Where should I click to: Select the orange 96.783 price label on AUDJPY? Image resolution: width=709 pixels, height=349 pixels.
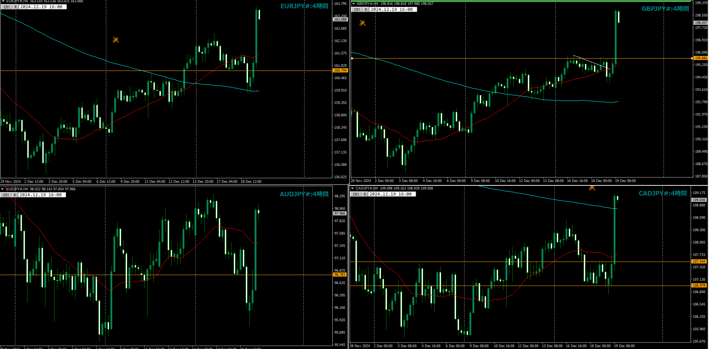coord(340,275)
